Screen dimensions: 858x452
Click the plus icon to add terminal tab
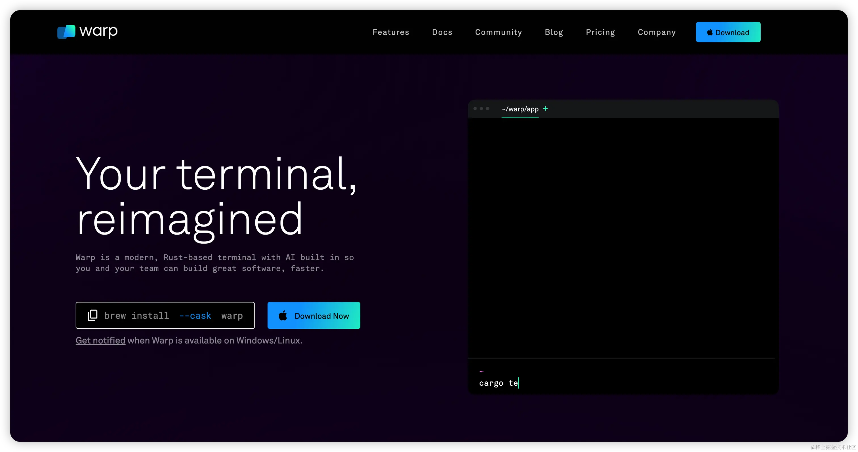click(545, 109)
